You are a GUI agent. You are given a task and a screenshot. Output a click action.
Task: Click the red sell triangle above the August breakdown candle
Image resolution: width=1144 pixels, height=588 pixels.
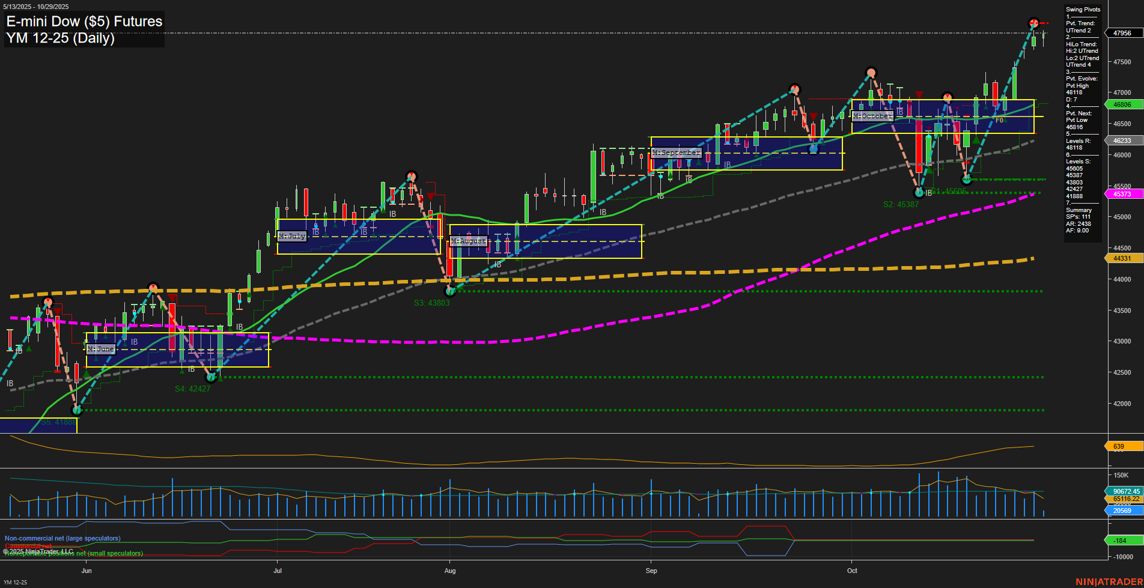[431, 196]
